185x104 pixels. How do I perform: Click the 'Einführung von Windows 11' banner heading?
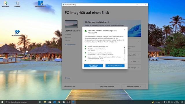97,22
